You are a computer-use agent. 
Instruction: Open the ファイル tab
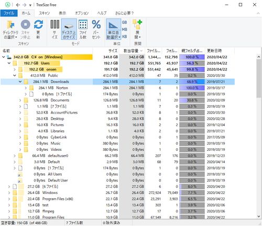pyautogui.click(x=9, y=13)
